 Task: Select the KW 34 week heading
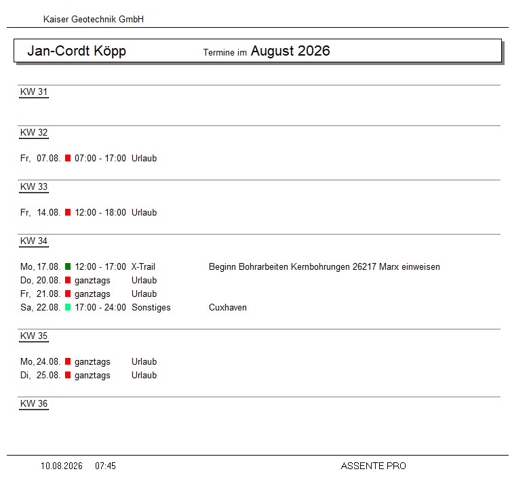(x=34, y=241)
